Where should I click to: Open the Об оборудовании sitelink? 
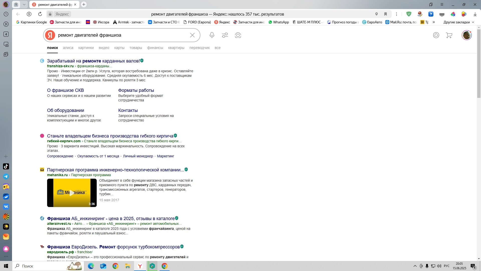(66, 110)
